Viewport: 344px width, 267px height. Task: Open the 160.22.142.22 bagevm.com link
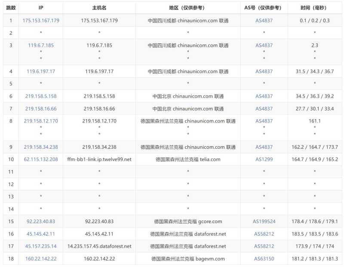(41, 259)
